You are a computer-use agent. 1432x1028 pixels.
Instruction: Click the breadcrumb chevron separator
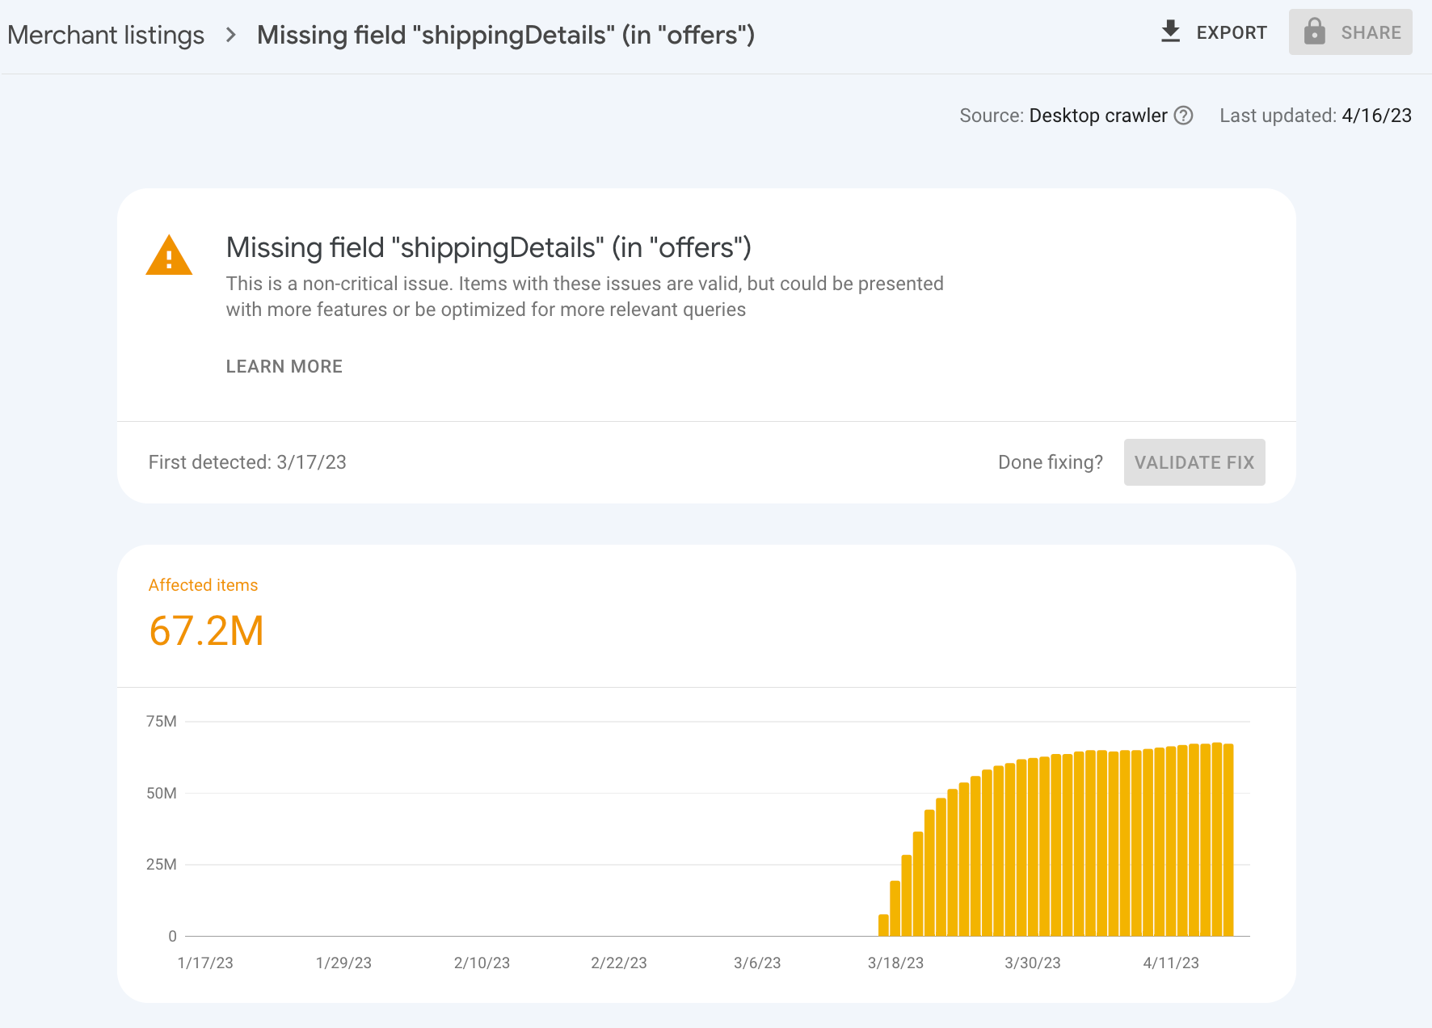coord(232,35)
